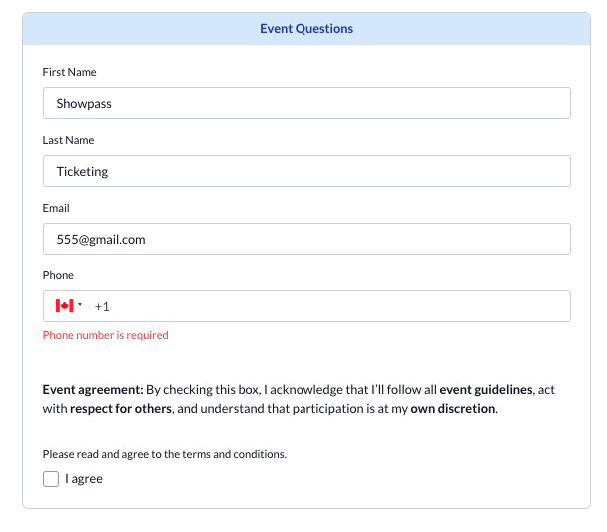Tick the "I agree" checkbox
The image size is (607, 532).
51,479
